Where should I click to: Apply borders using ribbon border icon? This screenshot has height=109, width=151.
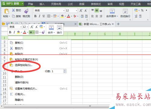point(49,16)
